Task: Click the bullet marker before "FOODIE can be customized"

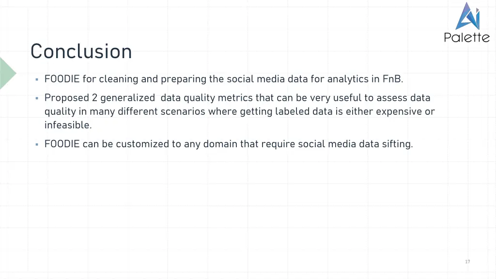Action: [x=37, y=144]
